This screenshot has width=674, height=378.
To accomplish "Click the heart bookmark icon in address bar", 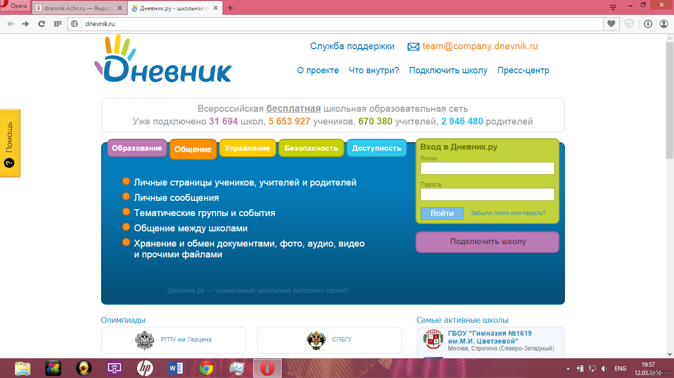I will tap(611, 24).
